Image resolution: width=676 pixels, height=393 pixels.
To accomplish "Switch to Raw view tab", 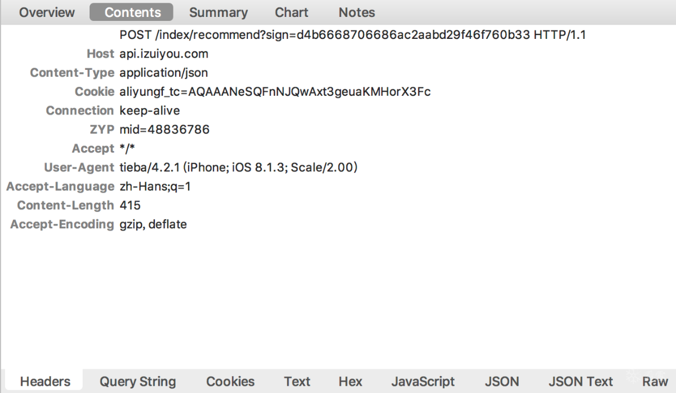I will (655, 382).
